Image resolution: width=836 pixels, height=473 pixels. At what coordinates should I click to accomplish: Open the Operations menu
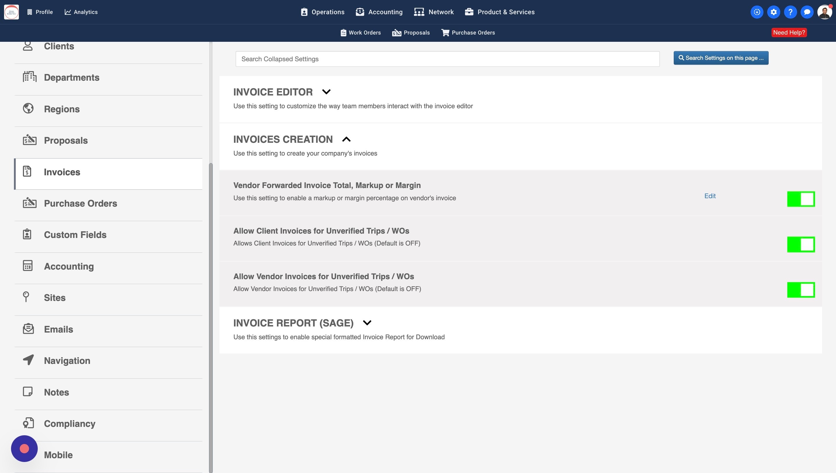pyautogui.click(x=322, y=12)
